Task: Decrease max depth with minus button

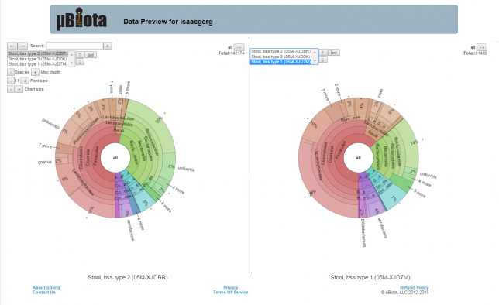Action: point(11,72)
